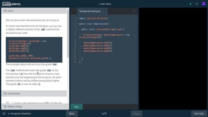
Task: Click the '6. ArrayList: Insertion' lesson title
Action: (x=19, y=113)
